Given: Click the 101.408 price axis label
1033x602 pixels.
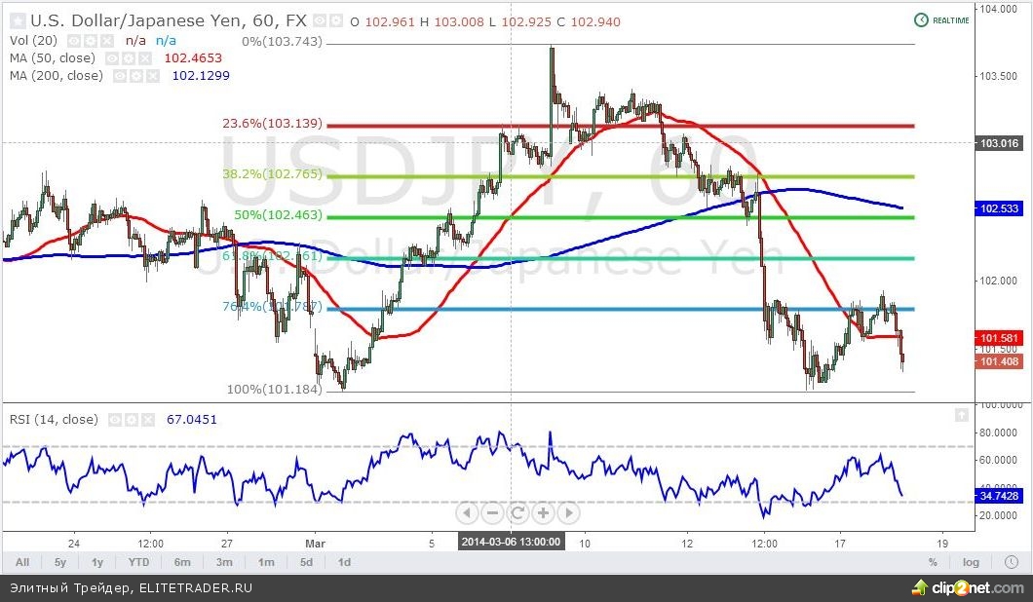Looking at the screenshot, I should pyautogui.click(x=999, y=361).
